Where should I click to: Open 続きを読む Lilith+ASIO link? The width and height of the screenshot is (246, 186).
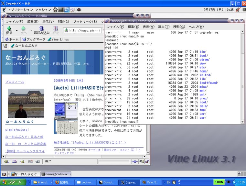pyautogui.click(x=90, y=142)
